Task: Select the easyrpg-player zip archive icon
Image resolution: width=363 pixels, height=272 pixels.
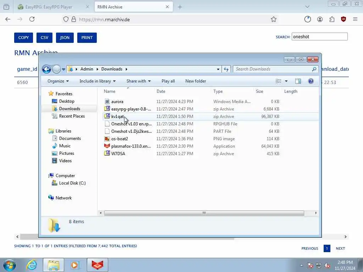Action: [x=107, y=109]
